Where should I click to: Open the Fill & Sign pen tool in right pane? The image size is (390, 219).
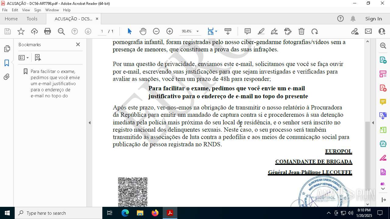[x=383, y=158]
